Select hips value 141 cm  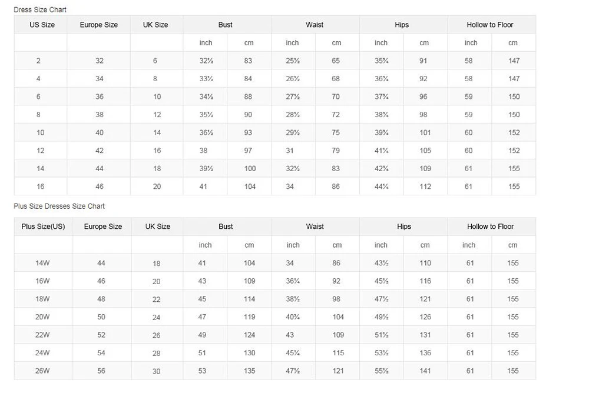pos(425,371)
